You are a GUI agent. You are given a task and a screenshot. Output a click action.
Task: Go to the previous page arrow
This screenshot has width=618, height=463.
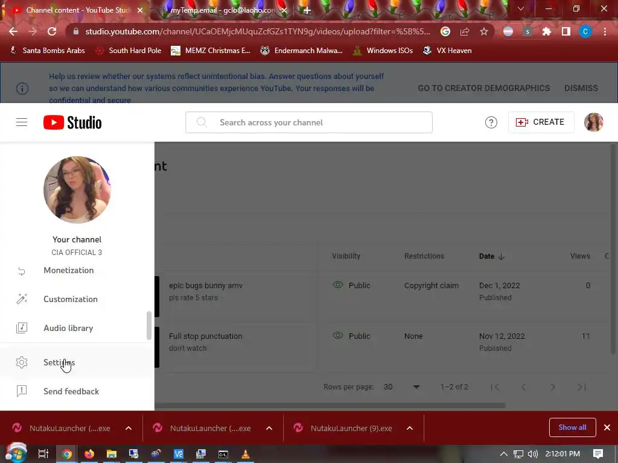click(x=524, y=388)
